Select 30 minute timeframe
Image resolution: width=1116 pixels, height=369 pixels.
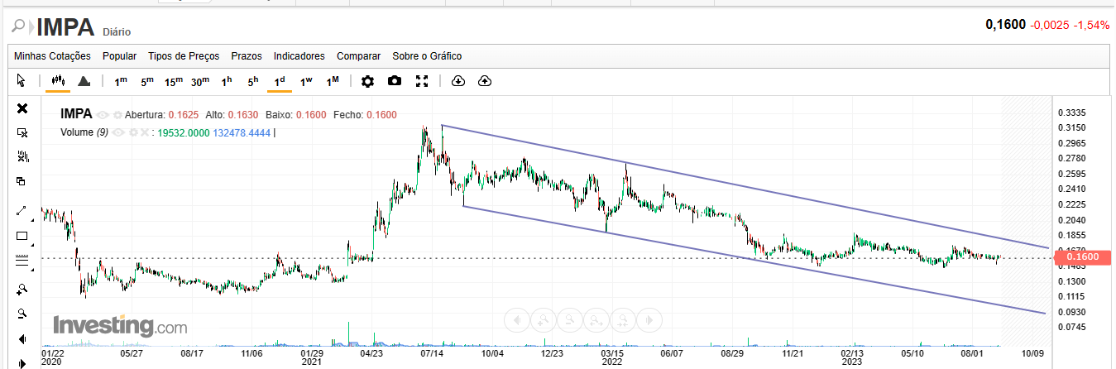coord(200,81)
